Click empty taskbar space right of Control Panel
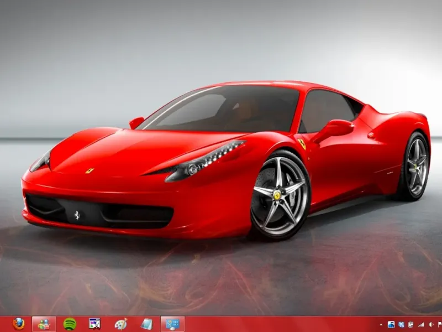 (x=276, y=324)
